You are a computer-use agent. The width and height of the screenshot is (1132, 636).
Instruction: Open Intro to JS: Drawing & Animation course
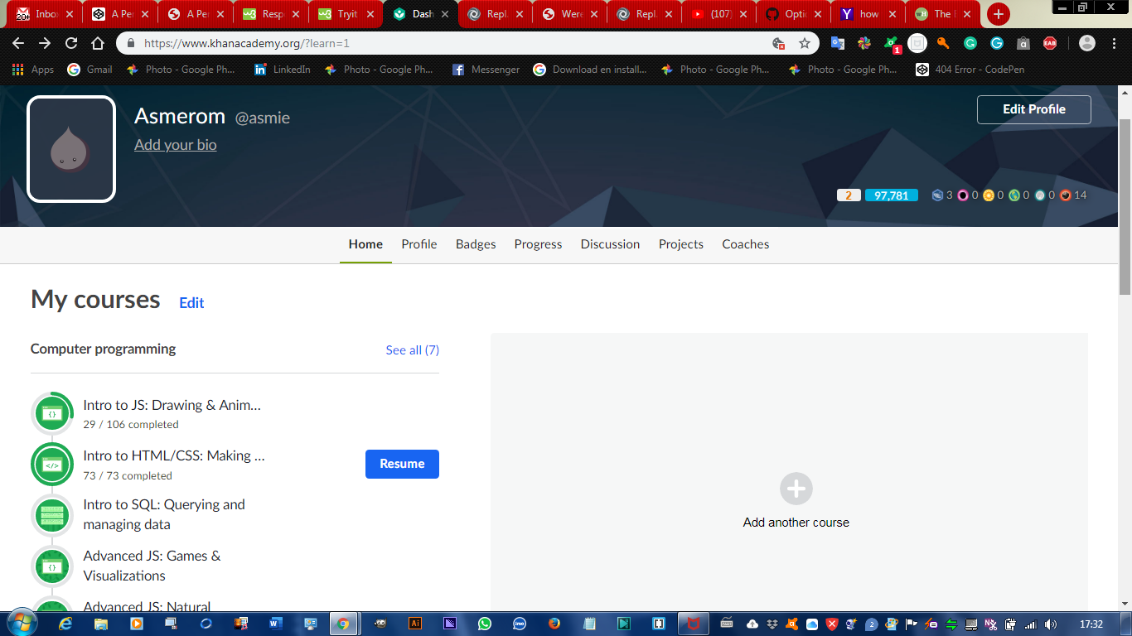172,405
